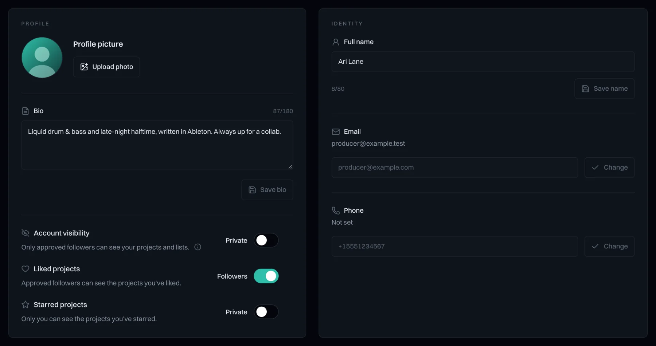Click the 'IDENTITY' section header
656x346 pixels.
pos(347,24)
